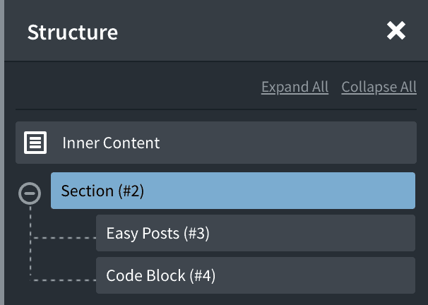The image size is (428, 305).
Task: Click the "Section (#2)" text label
Action: click(102, 191)
